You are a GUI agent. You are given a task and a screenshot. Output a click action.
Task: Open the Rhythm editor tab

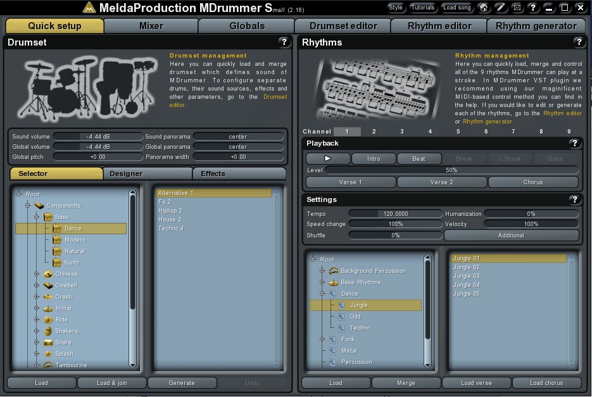pos(439,26)
